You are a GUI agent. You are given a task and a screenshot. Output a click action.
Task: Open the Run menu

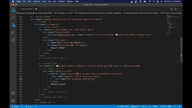click(54, 1)
